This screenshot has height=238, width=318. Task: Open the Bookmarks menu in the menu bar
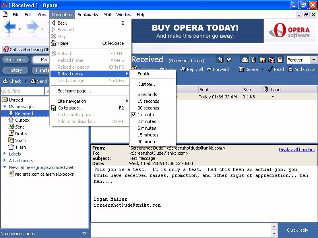[x=87, y=15]
